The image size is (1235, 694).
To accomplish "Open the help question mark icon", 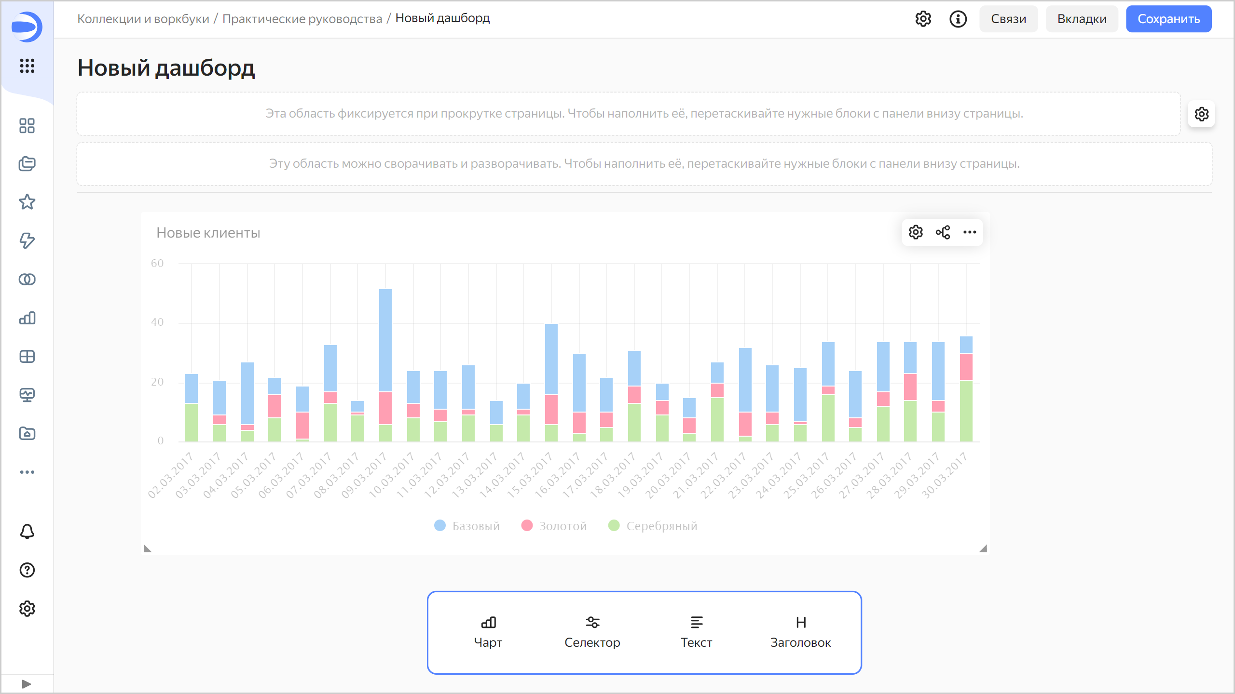I will click(x=27, y=570).
